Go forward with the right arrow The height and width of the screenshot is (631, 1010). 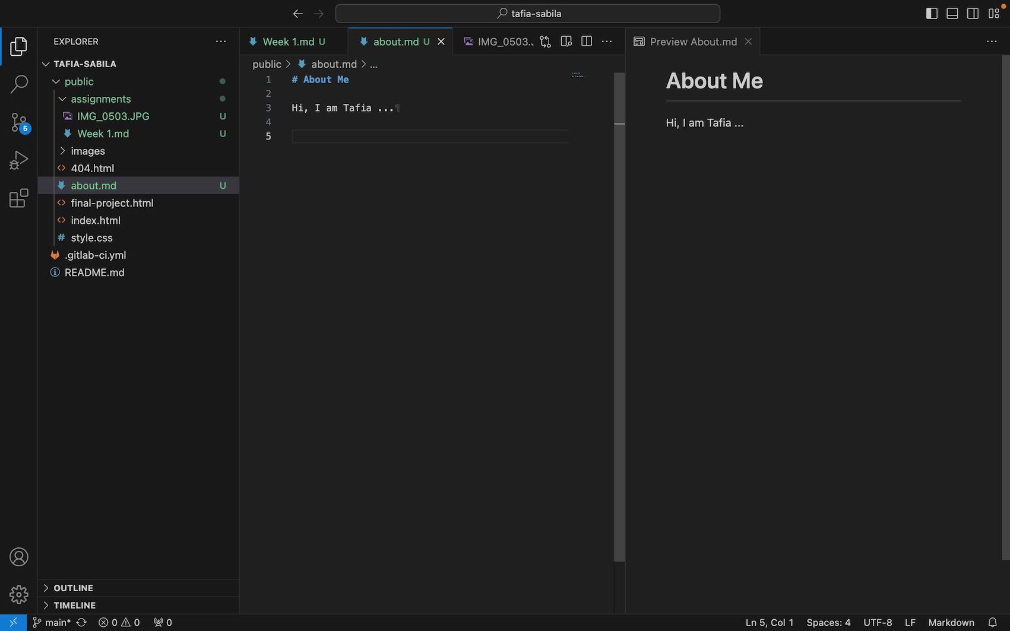click(x=319, y=13)
